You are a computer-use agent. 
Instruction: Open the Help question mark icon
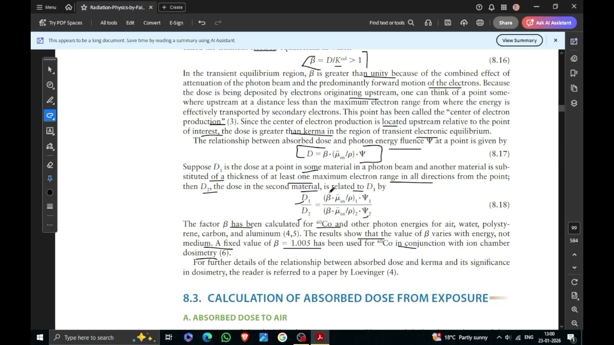[479, 7]
